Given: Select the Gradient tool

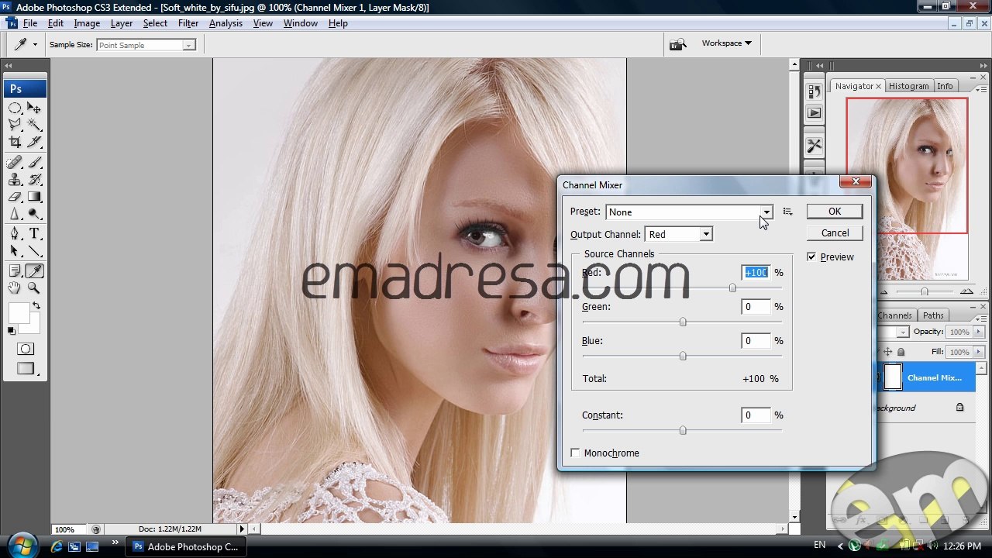Looking at the screenshot, I should [34, 197].
